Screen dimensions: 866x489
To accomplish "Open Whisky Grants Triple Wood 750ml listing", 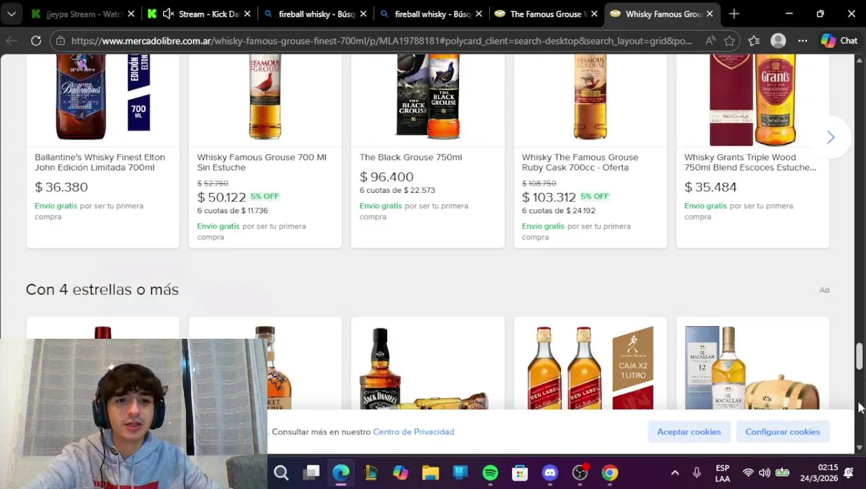I will coord(750,162).
